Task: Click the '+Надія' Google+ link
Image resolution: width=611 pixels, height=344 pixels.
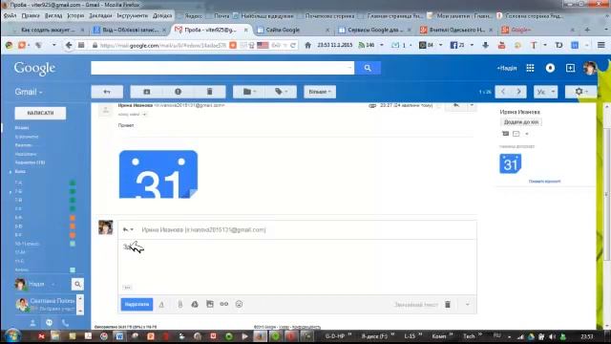Action: tap(507, 68)
